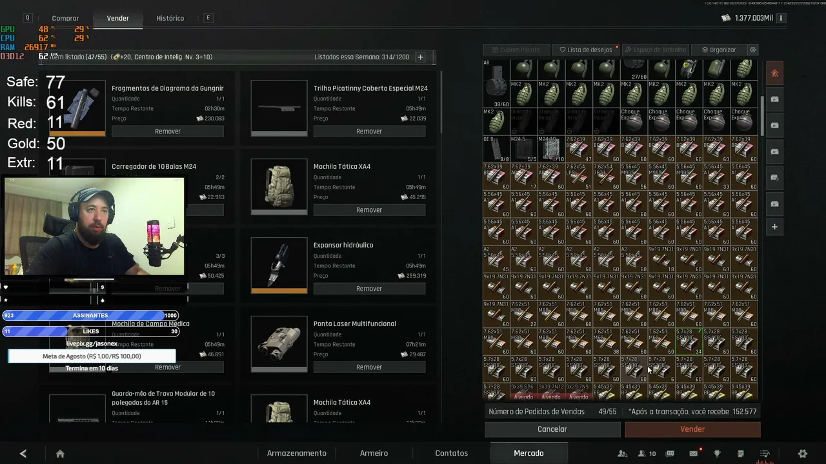Open the find friends icon

click(x=622, y=454)
